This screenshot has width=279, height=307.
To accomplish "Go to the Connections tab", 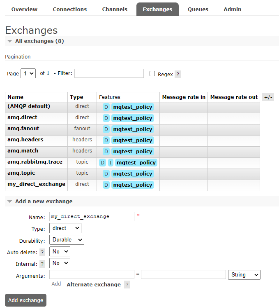I will 70,9.
